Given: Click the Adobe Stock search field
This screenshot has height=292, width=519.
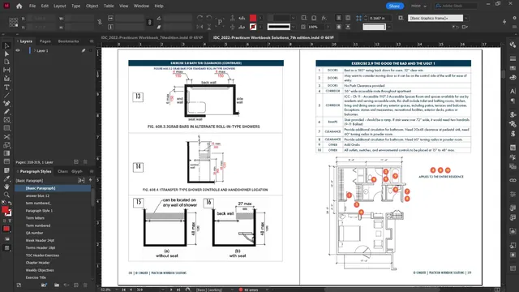Looking at the screenshot, I should tap(456, 6).
